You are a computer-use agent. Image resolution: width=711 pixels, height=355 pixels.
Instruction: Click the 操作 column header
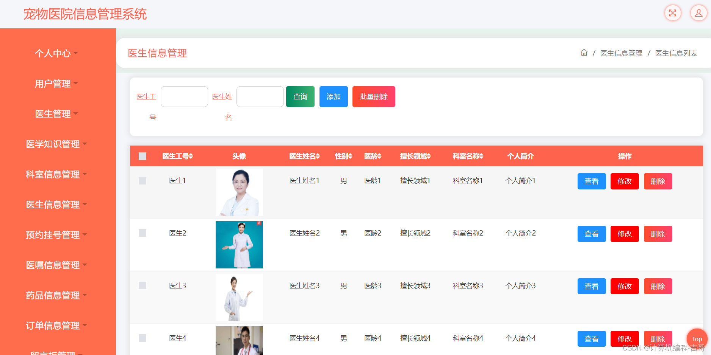pos(625,156)
